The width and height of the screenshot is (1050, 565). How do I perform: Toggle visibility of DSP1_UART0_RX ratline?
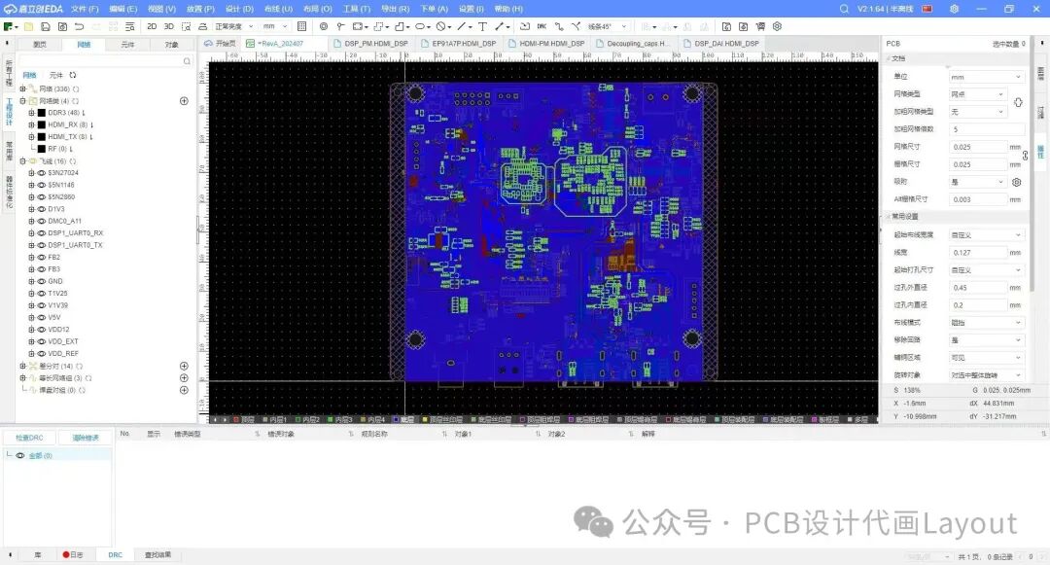click(x=42, y=233)
